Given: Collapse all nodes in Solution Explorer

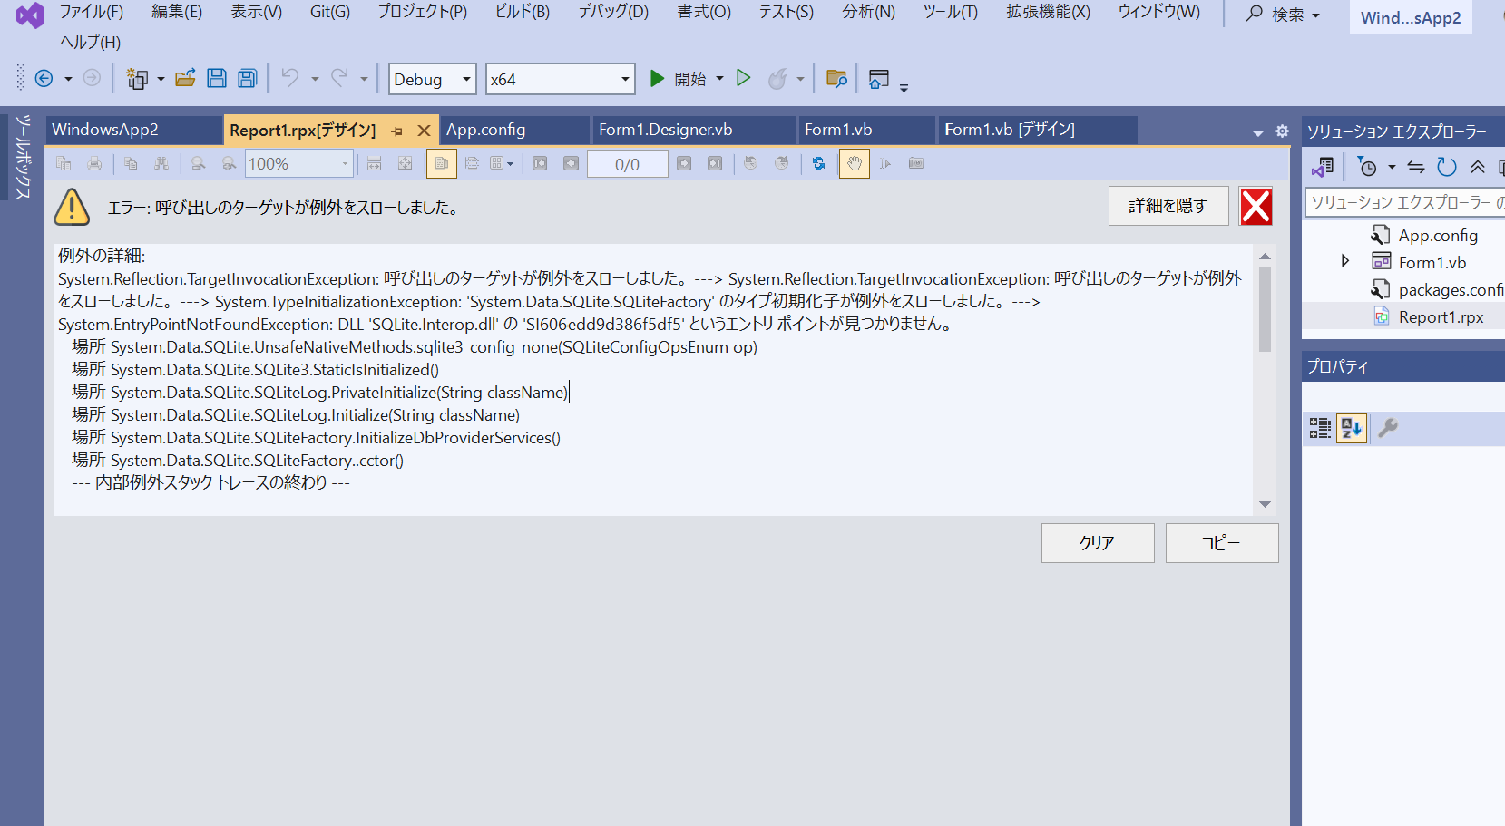Looking at the screenshot, I should (1477, 167).
